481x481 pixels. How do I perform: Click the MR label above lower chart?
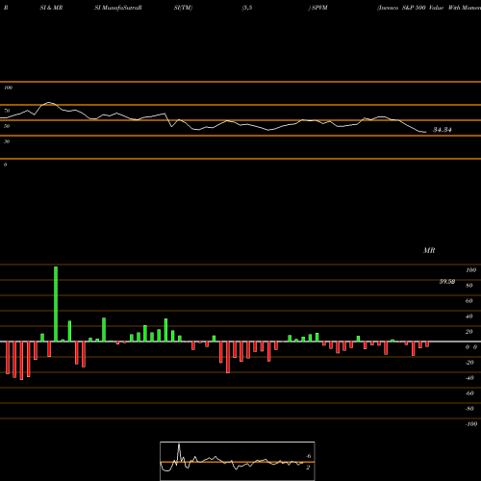[429, 250]
